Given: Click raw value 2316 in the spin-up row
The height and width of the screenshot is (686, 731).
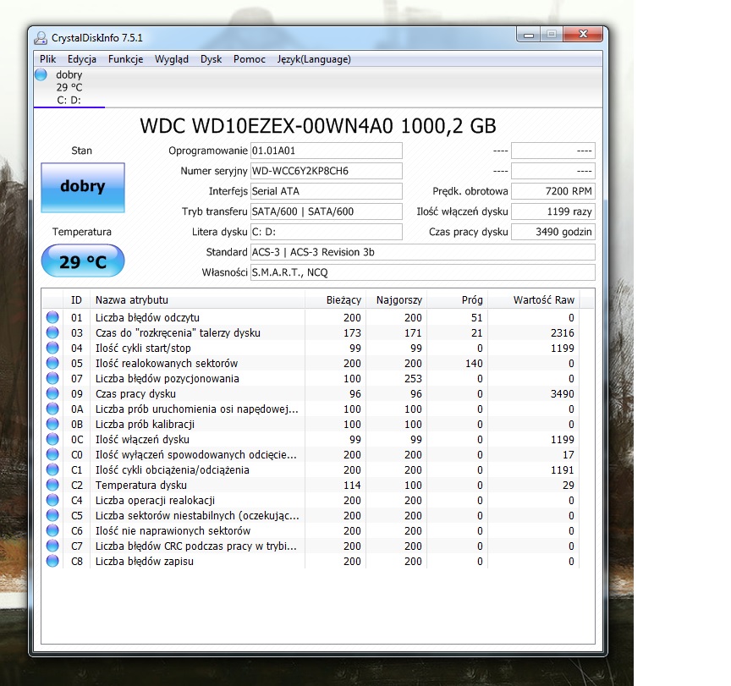Looking at the screenshot, I should pyautogui.click(x=563, y=332).
